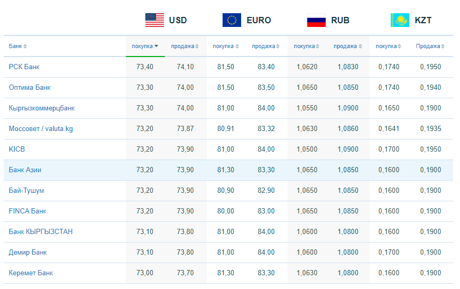Sort by KZT Продажа column

(430, 46)
